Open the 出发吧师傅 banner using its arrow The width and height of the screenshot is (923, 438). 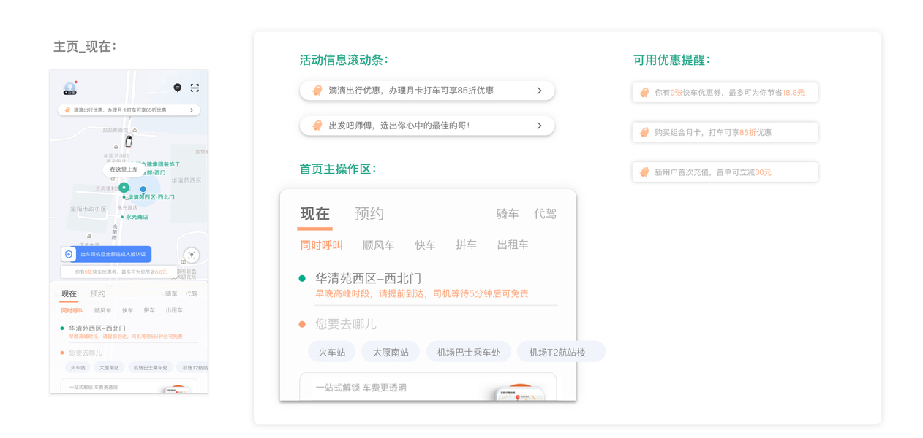click(539, 126)
